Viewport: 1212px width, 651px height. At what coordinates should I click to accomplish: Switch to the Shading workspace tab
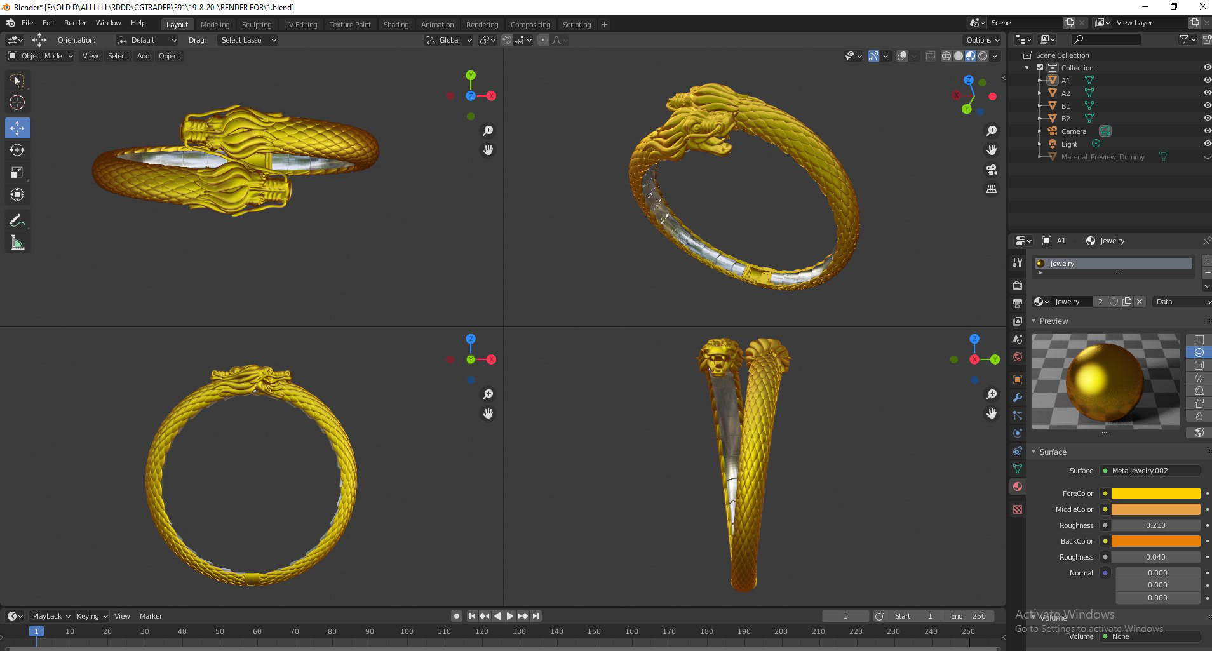(x=396, y=25)
